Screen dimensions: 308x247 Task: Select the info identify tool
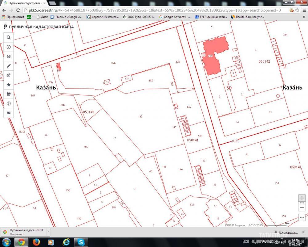[8, 47]
